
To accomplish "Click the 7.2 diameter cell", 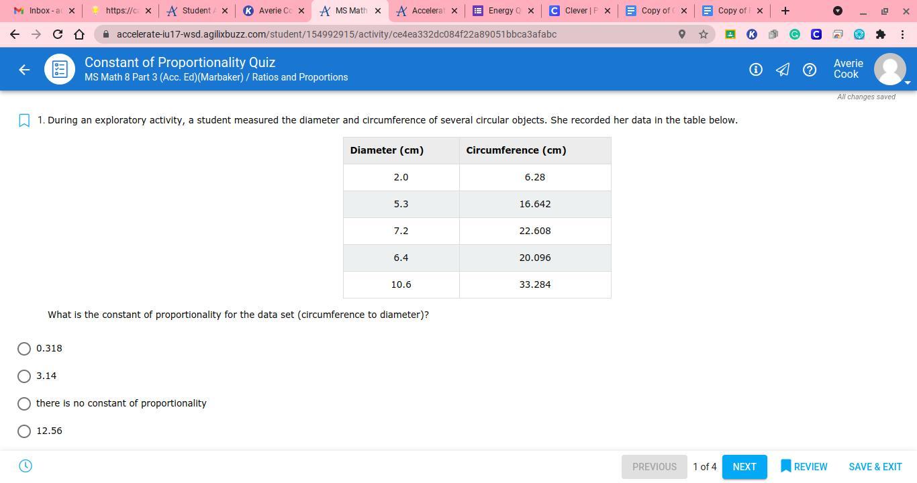I will tap(401, 231).
